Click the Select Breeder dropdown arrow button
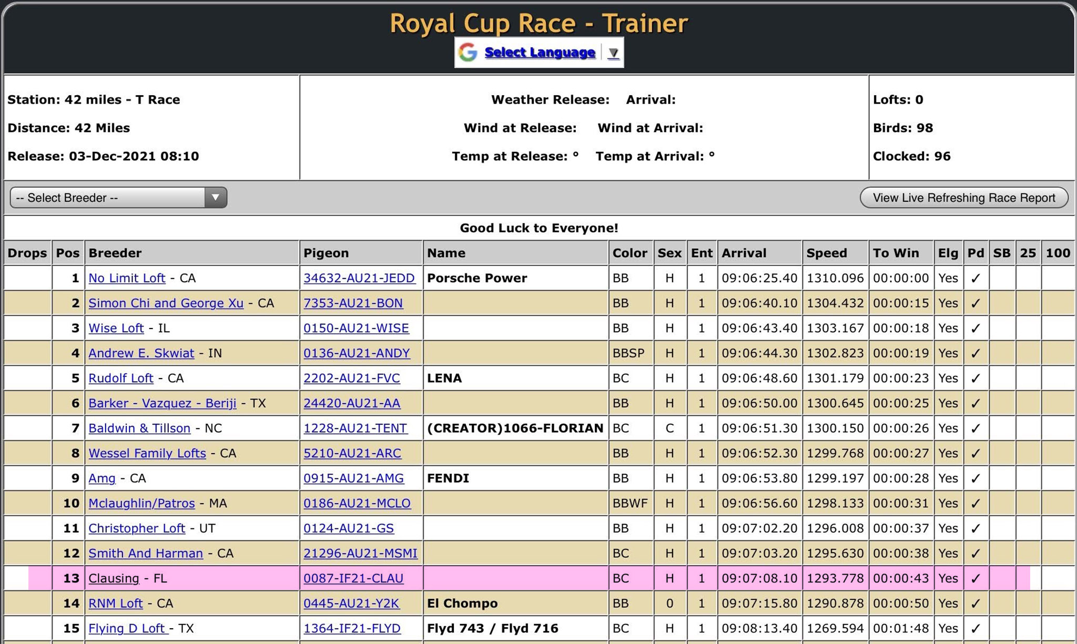The height and width of the screenshot is (644, 1077). click(x=216, y=198)
